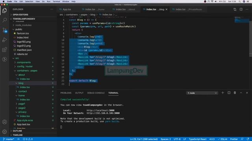Split the terminal pane
Image resolution: width=252 pixels, height=141 pixels.
tap(229, 93)
